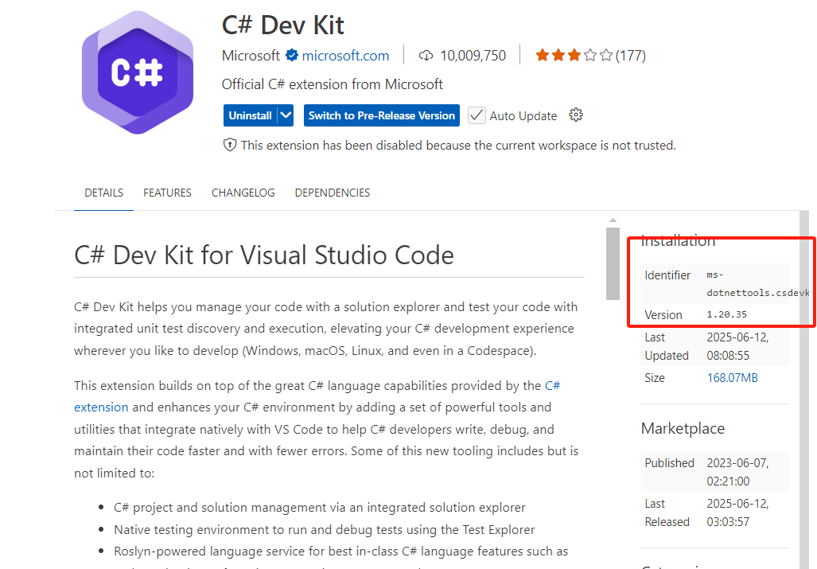The image size is (817, 569).
Task: Click the heading C# Dev Kit for Visual Studio Code
Action: tap(264, 255)
